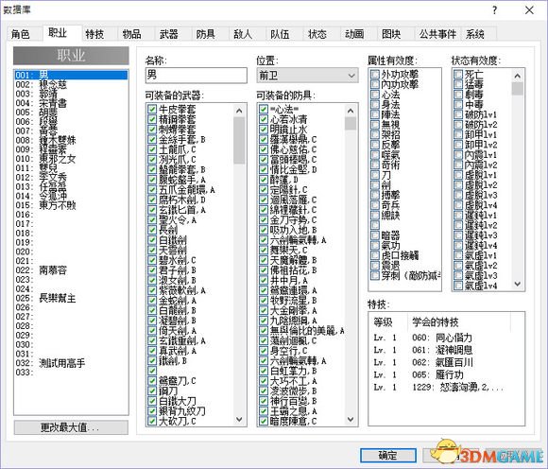Click the 学会的特技 column header
Viewport: 548px width, 469px height.
(458, 322)
